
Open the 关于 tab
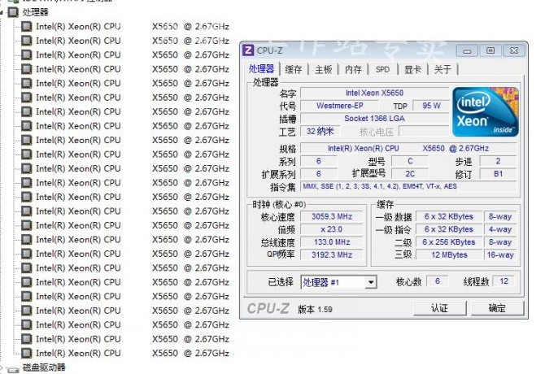pos(443,69)
